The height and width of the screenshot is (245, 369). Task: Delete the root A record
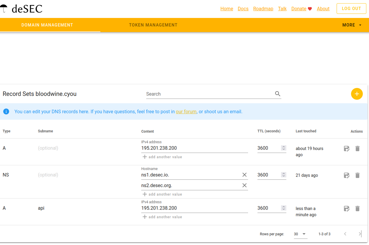coord(357,148)
